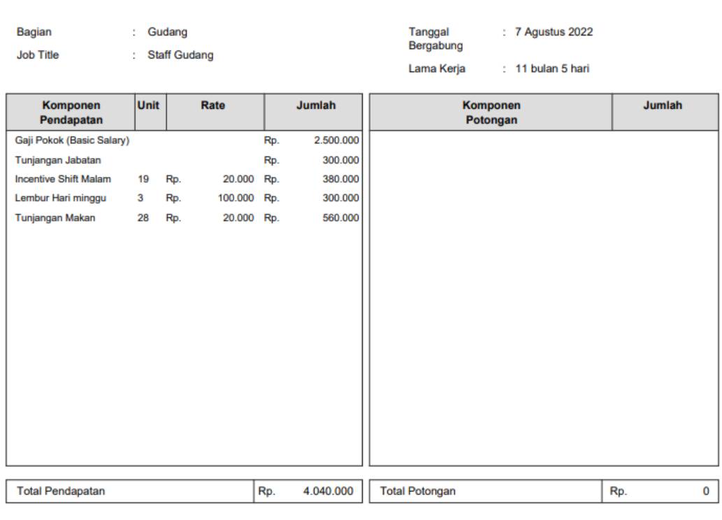
Task: Click the total income amount 4.040.000
Action: (328, 491)
